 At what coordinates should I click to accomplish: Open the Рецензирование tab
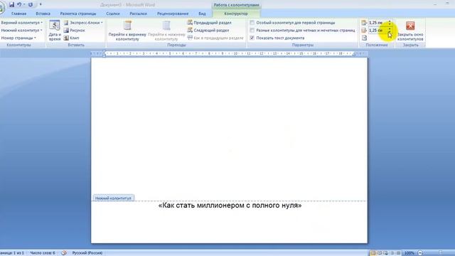click(x=173, y=14)
